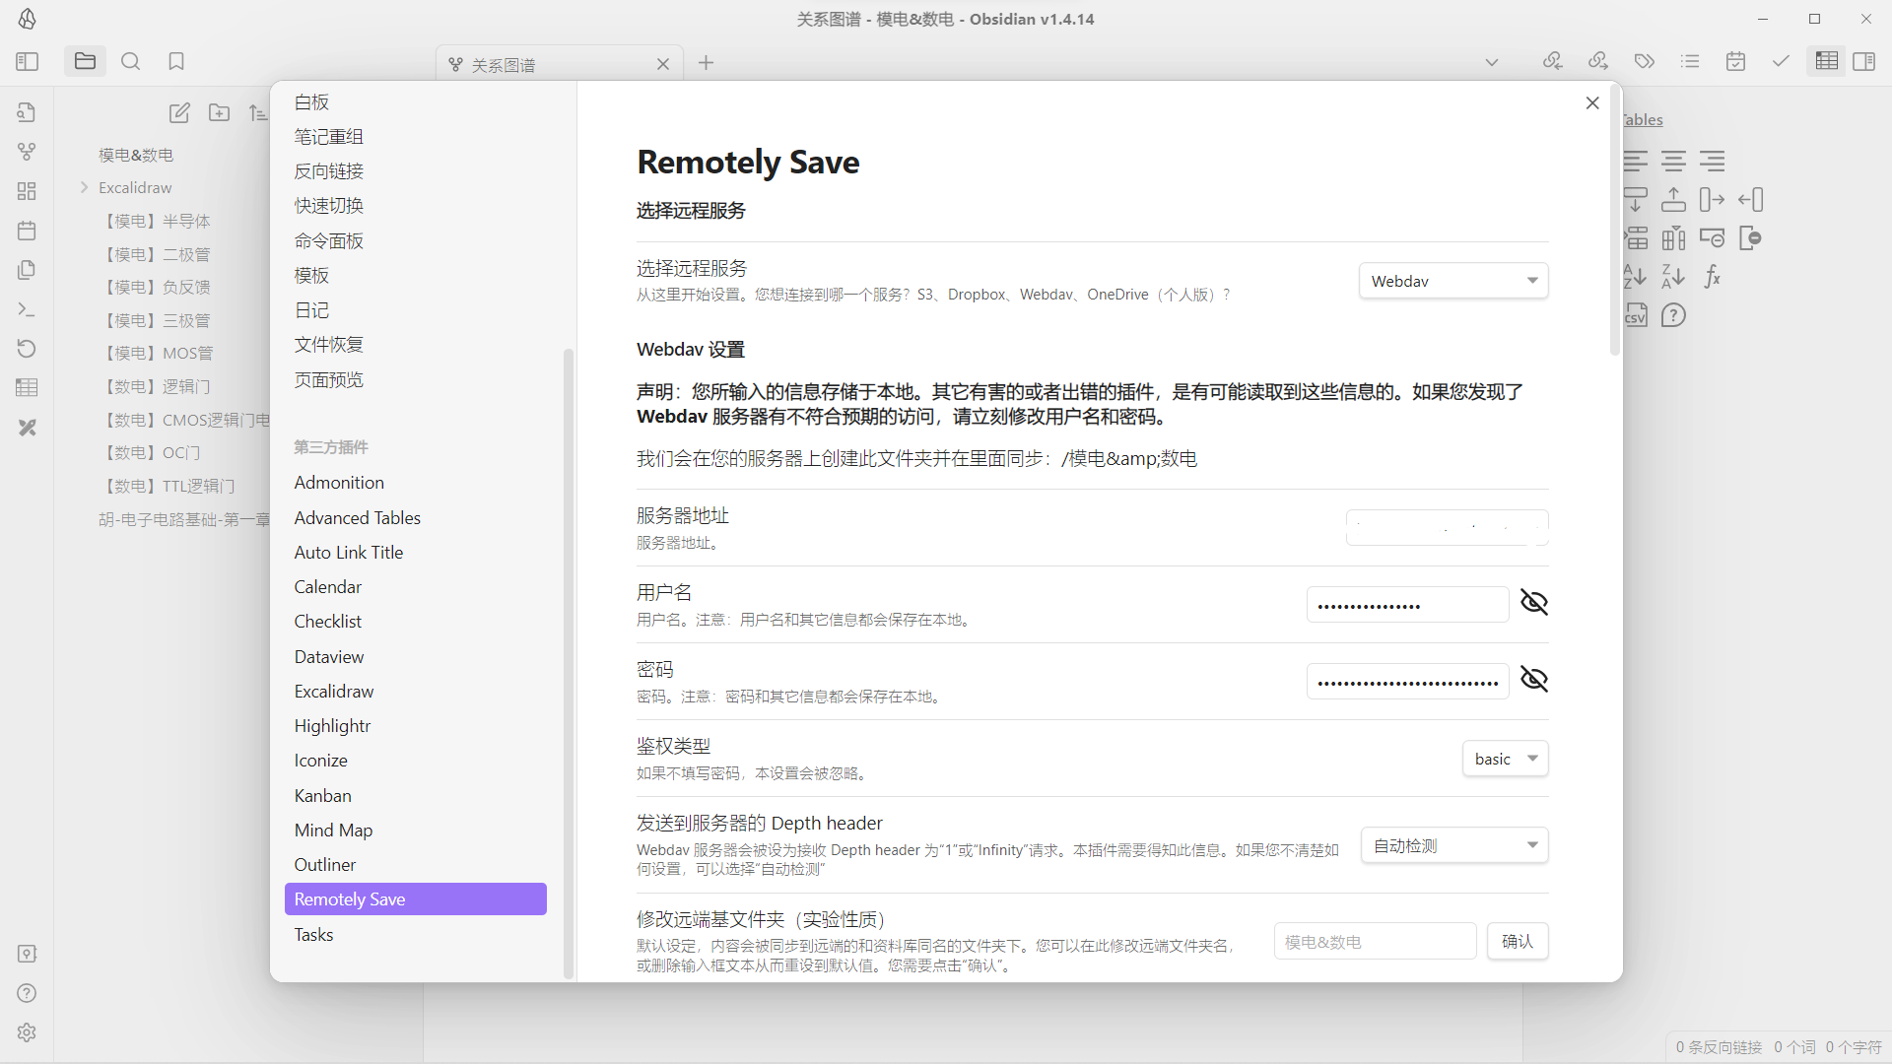Screen dimensions: 1892x1064
Task: Open today's daily note calendar icon
Action: coord(27,231)
